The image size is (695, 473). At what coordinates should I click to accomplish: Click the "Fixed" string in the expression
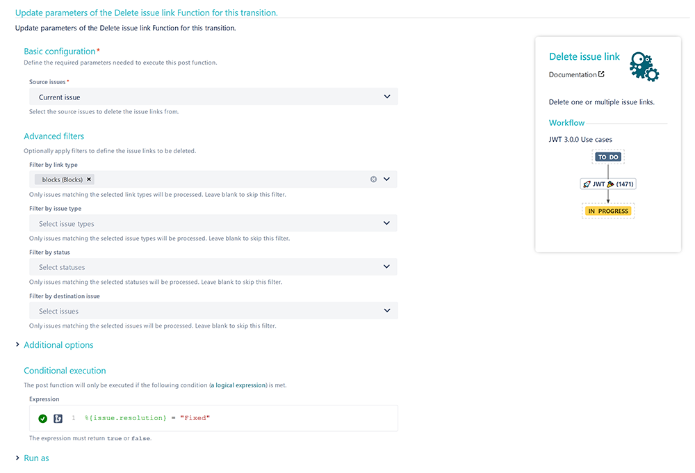click(195, 418)
